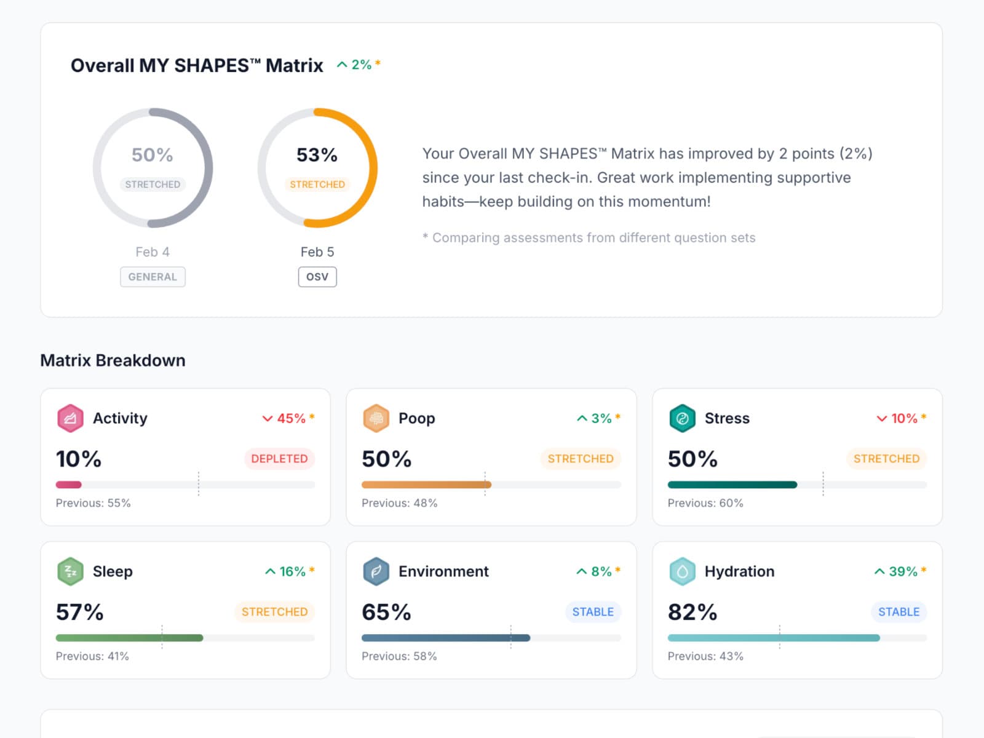Switch to the OSV assessment tab
The width and height of the screenshot is (984, 738).
pyautogui.click(x=317, y=277)
